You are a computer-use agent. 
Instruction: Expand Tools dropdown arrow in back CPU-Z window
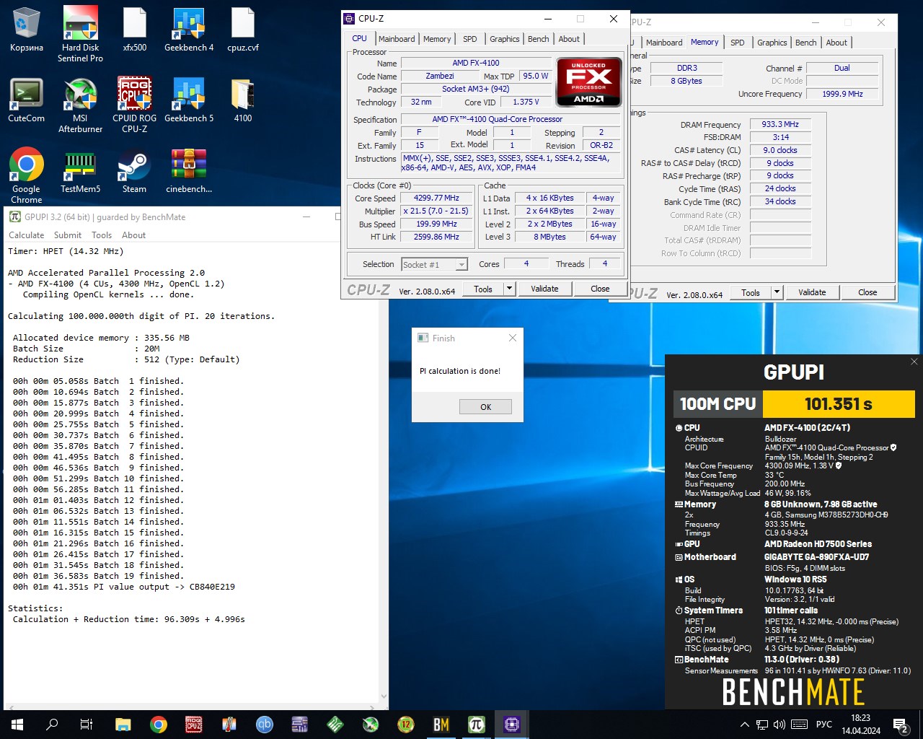pyautogui.click(x=777, y=292)
